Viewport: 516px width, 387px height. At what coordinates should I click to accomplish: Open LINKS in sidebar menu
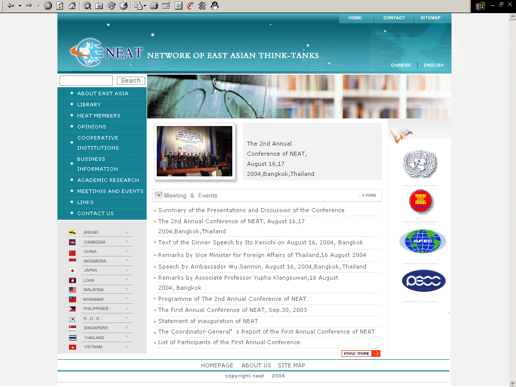click(x=85, y=203)
